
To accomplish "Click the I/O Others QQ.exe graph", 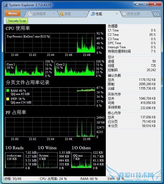I will coord(81,160).
